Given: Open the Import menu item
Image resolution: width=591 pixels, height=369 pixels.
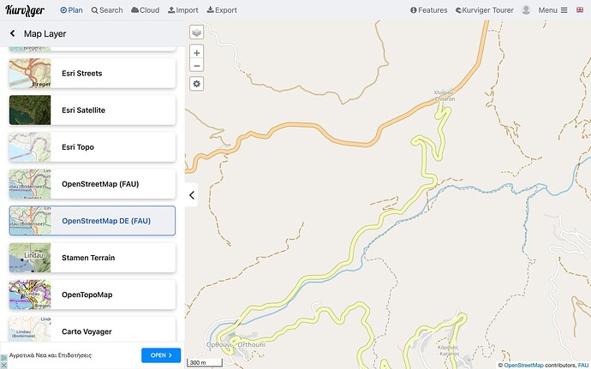Looking at the screenshot, I should 182,10.
